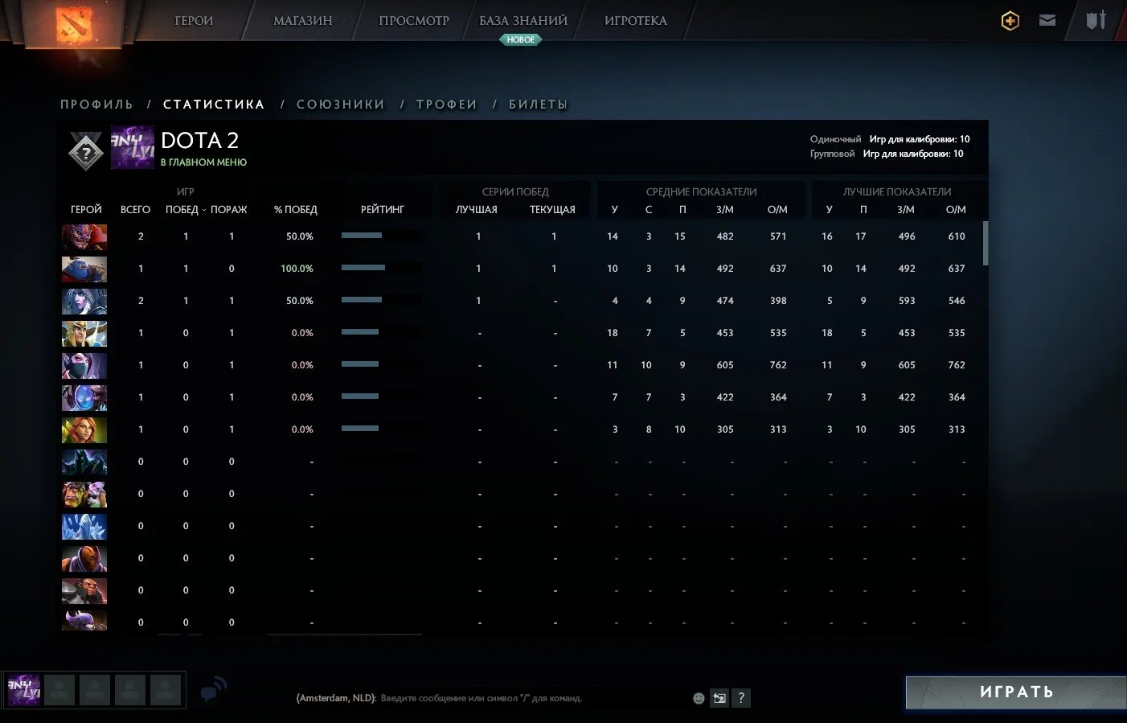The width and height of the screenshot is (1127, 723).
Task: Click the rating bar in the 305 З/М row
Action: pyautogui.click(x=381, y=429)
